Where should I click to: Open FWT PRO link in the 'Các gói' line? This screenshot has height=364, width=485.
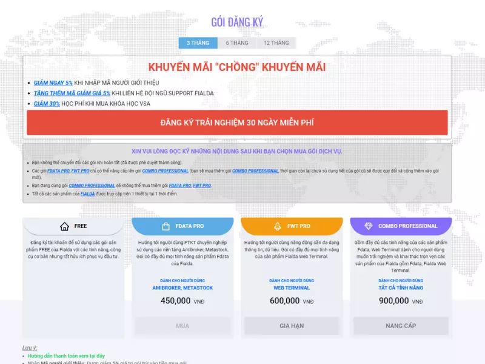point(81,171)
